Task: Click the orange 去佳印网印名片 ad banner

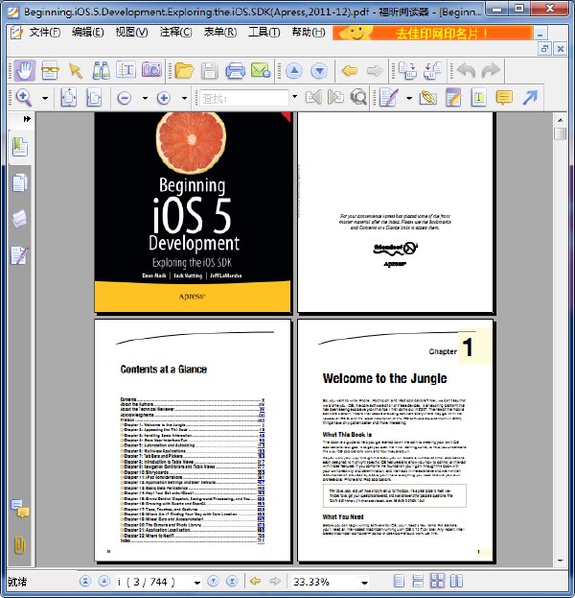Action: [x=432, y=33]
